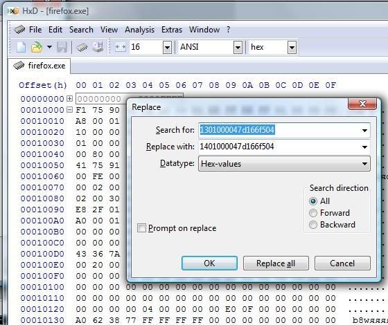The width and height of the screenshot is (388, 325).
Task: Close the Replace dialog with red X
Action: [x=362, y=104]
